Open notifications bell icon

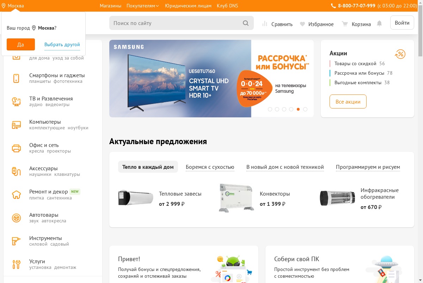tap(379, 24)
